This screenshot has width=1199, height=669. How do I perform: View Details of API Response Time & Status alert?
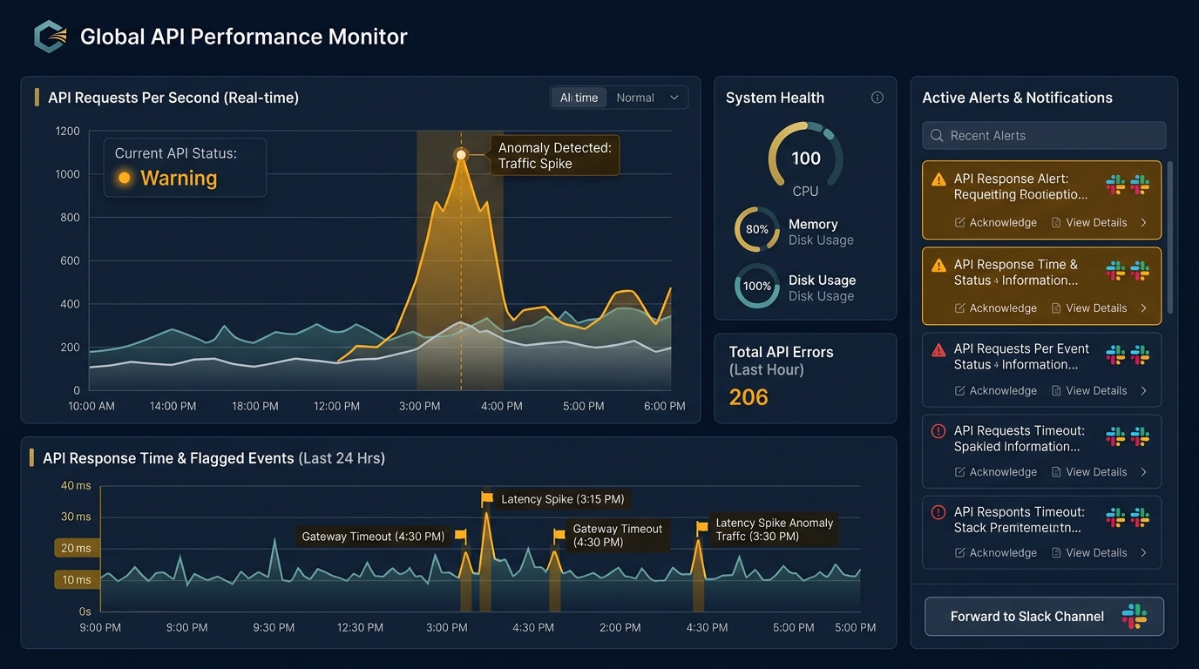point(1089,308)
